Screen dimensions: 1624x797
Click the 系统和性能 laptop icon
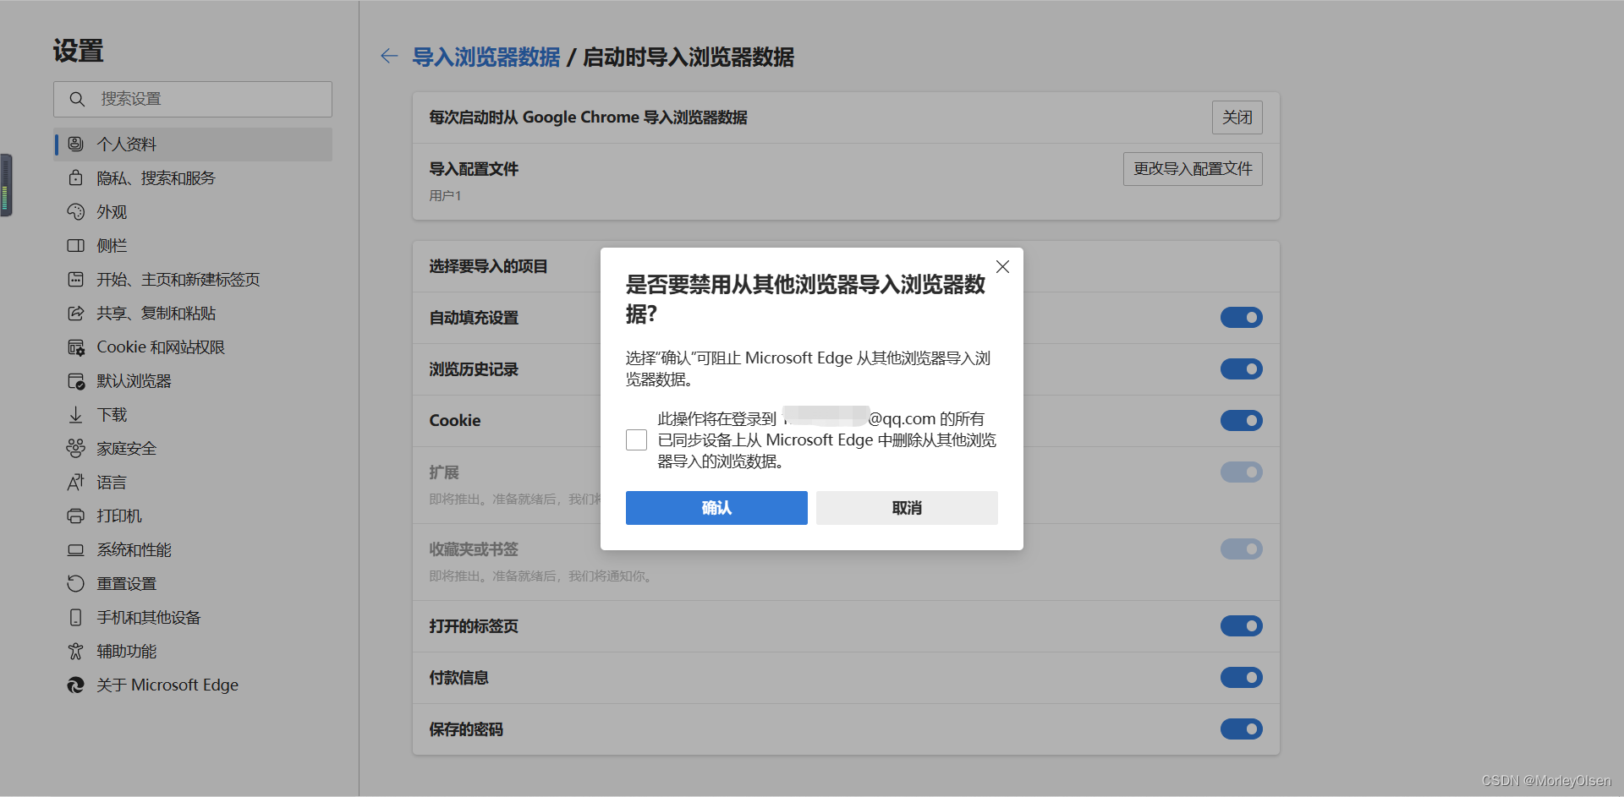pos(75,549)
